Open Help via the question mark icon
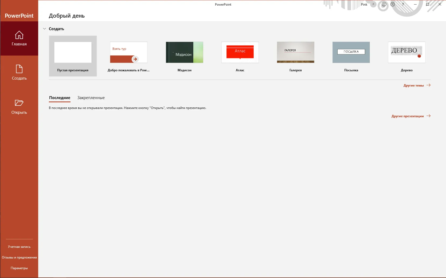This screenshot has width=446, height=278. click(x=403, y=4)
